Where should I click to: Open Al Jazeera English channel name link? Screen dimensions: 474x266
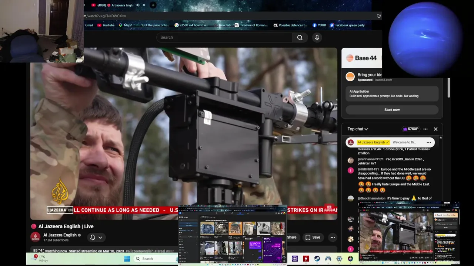click(60, 235)
